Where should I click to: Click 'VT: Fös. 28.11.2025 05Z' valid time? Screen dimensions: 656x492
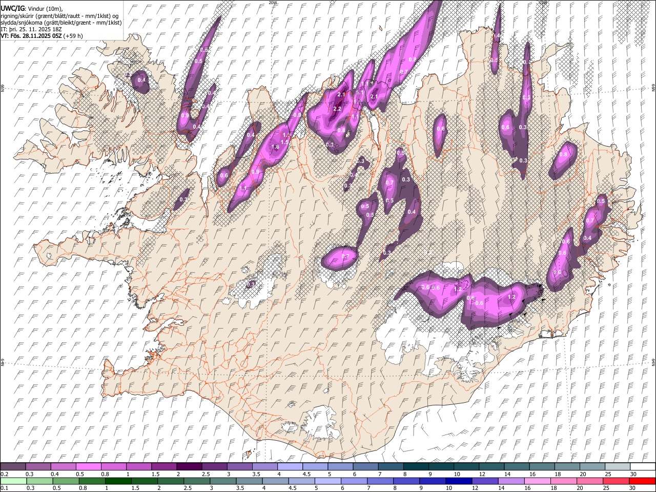(x=31, y=36)
